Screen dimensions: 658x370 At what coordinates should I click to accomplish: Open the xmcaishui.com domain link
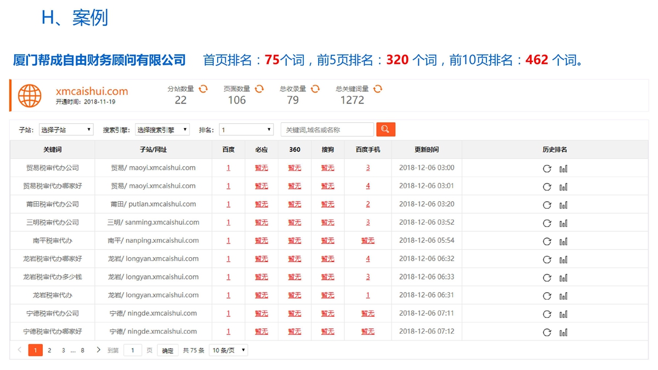pyautogui.click(x=92, y=92)
